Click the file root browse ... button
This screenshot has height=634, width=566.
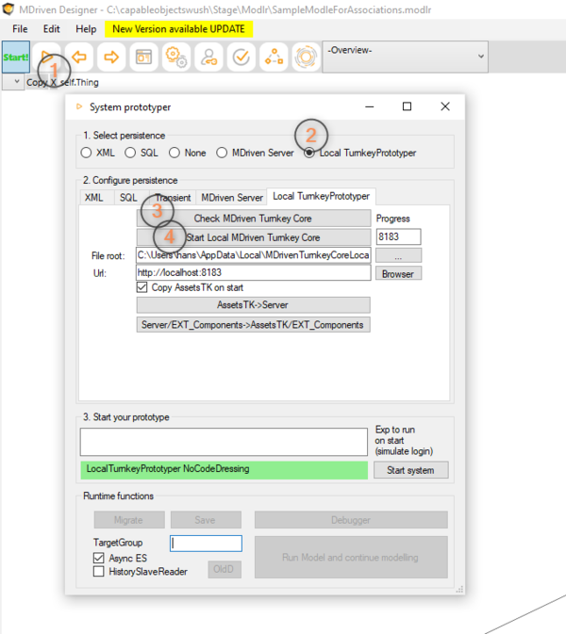[x=398, y=255]
